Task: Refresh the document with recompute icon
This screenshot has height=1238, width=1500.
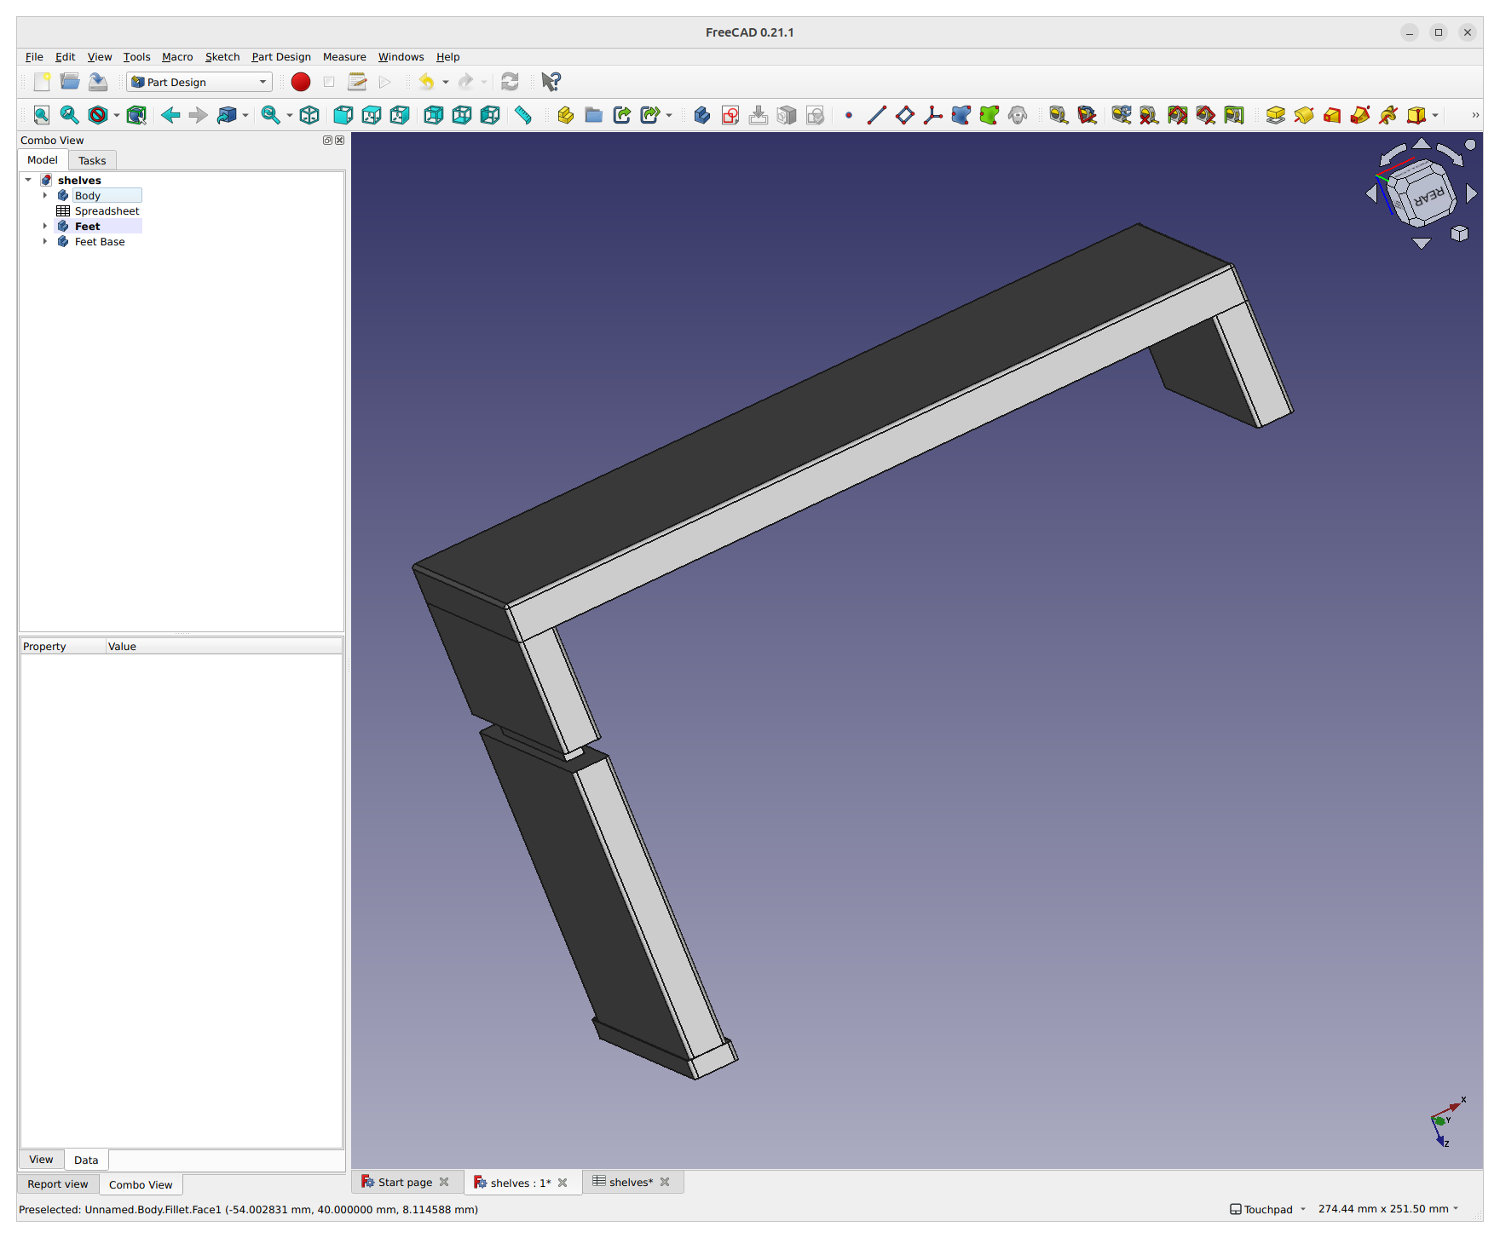Action: tap(510, 82)
